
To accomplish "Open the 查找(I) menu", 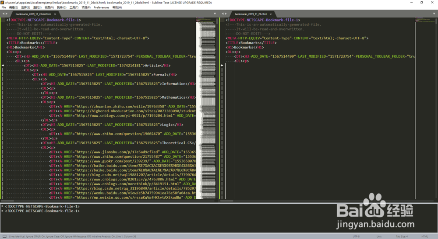I will 37,7.
